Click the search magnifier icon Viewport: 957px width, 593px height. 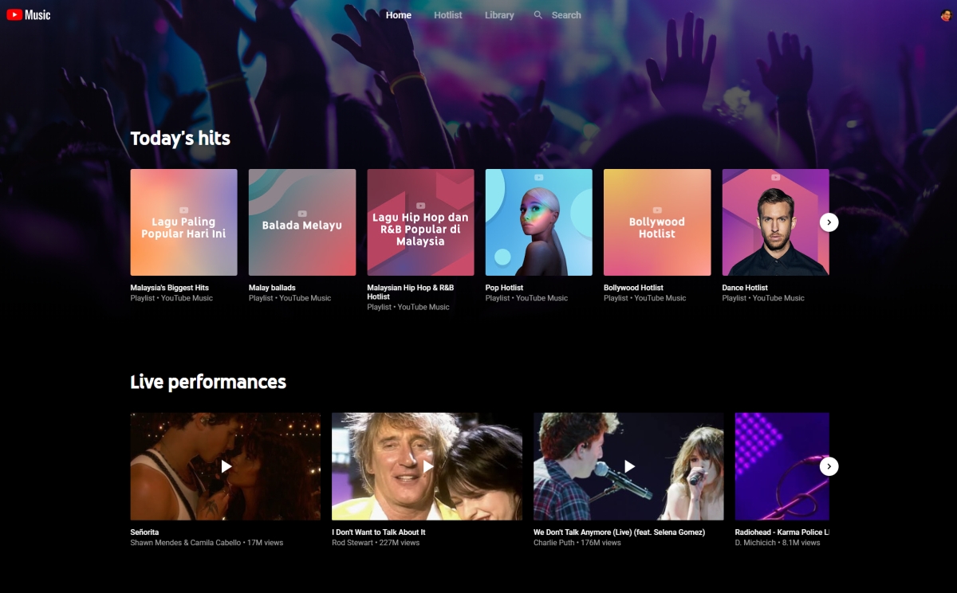(538, 15)
